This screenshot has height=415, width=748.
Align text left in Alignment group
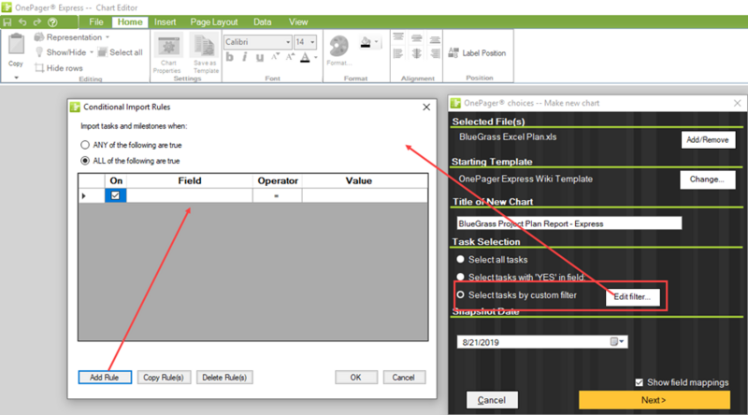click(x=398, y=53)
